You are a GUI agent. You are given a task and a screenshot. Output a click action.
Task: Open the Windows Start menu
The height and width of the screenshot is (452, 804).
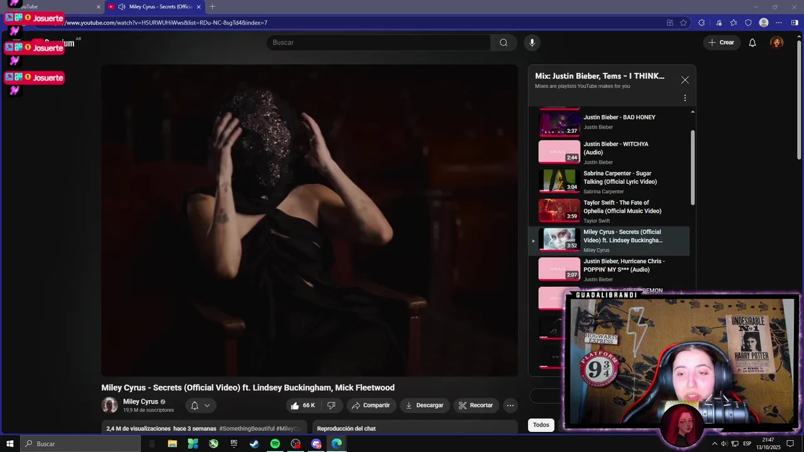(x=10, y=444)
